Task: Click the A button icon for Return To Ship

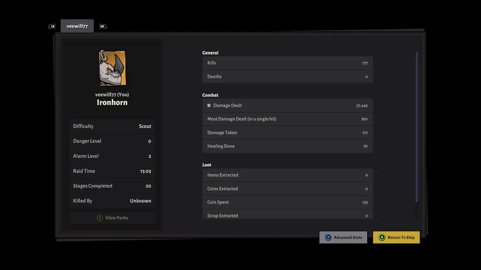Action: 382,237
